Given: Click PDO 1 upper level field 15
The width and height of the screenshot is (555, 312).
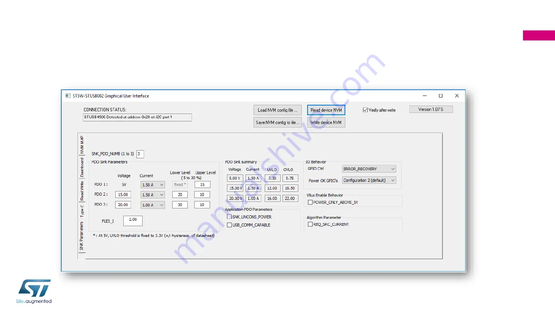Looking at the screenshot, I should click(x=202, y=185).
